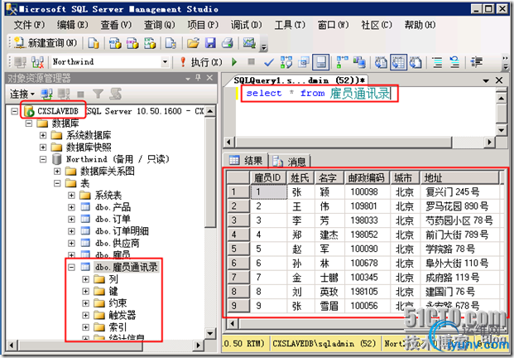Click the Database Engine Query icon
The width and height of the screenshot is (514, 358).
pos(94,43)
